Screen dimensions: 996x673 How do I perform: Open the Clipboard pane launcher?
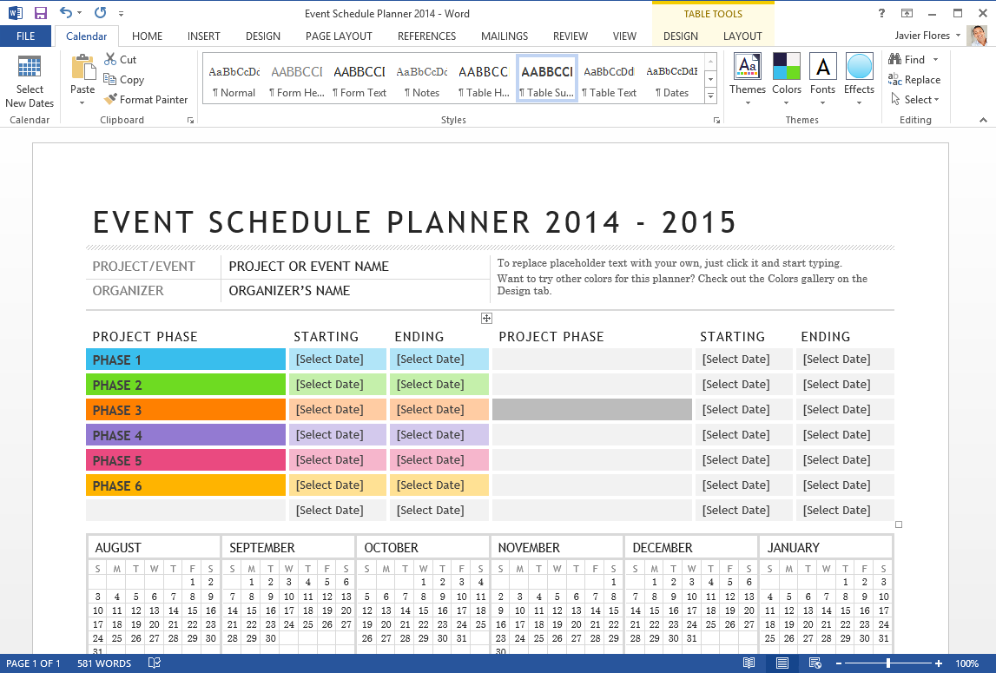[190, 120]
